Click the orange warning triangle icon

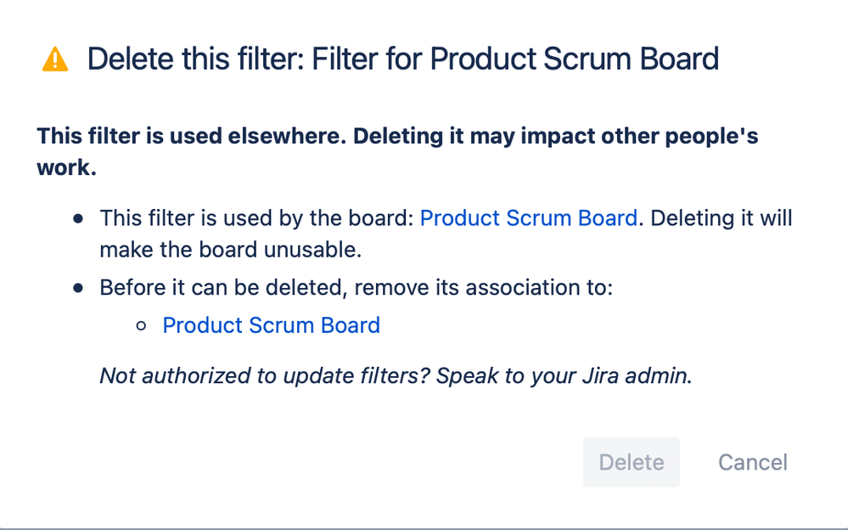coord(55,59)
